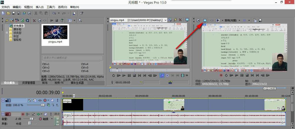Expand the 按类型 media bin tree node
Screen dimensions: 295x129
click(x=7, y=33)
